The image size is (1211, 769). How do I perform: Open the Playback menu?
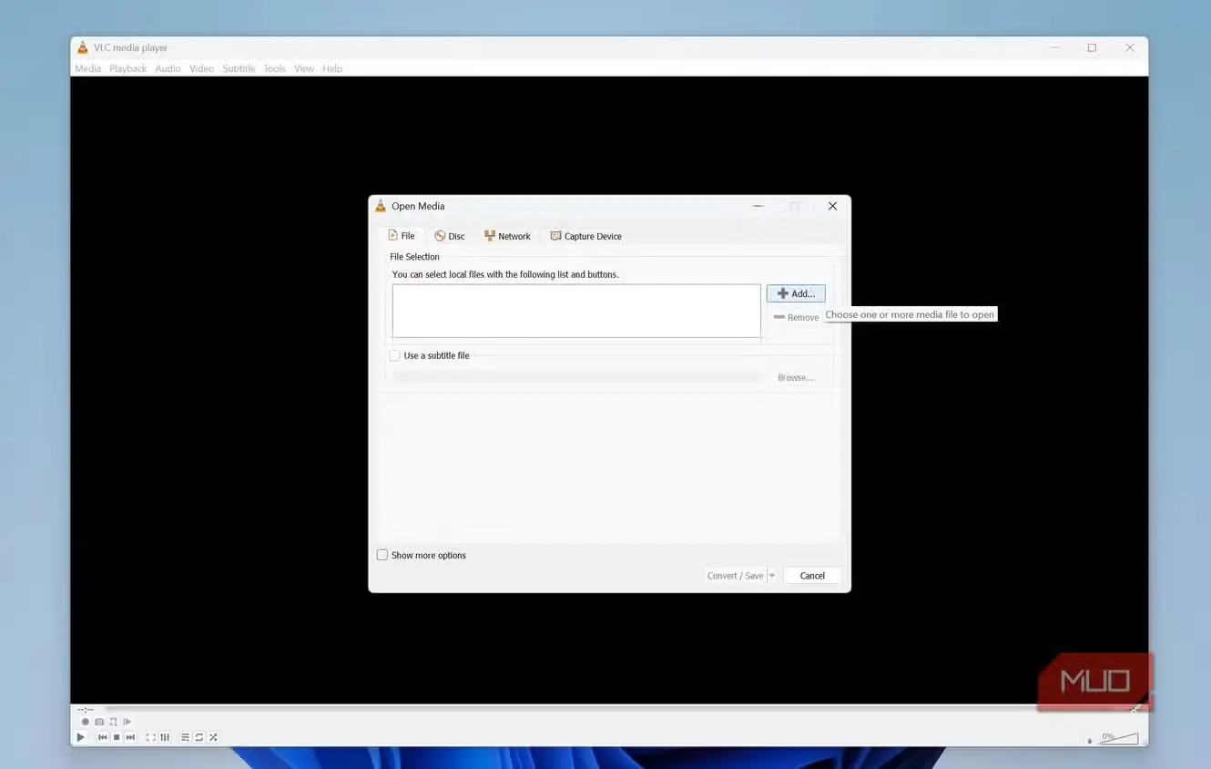(128, 68)
